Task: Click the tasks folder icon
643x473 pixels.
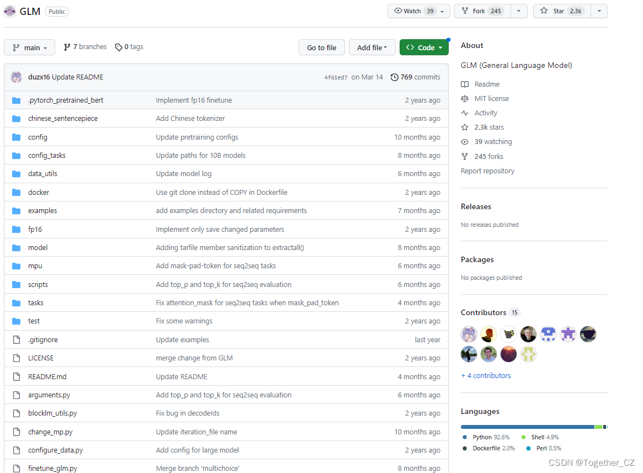Action: (17, 303)
